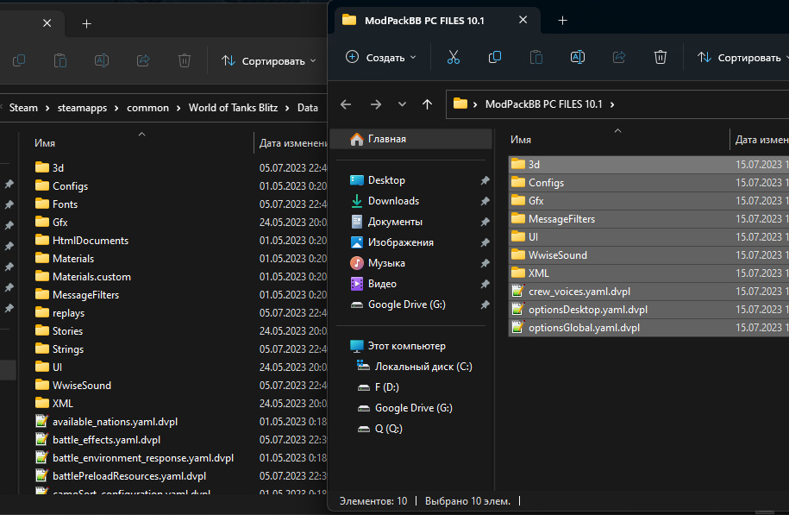Switch to ModPackBB PC FILES 10.1 tab
Viewport: 789px width, 515px height.
[424, 21]
